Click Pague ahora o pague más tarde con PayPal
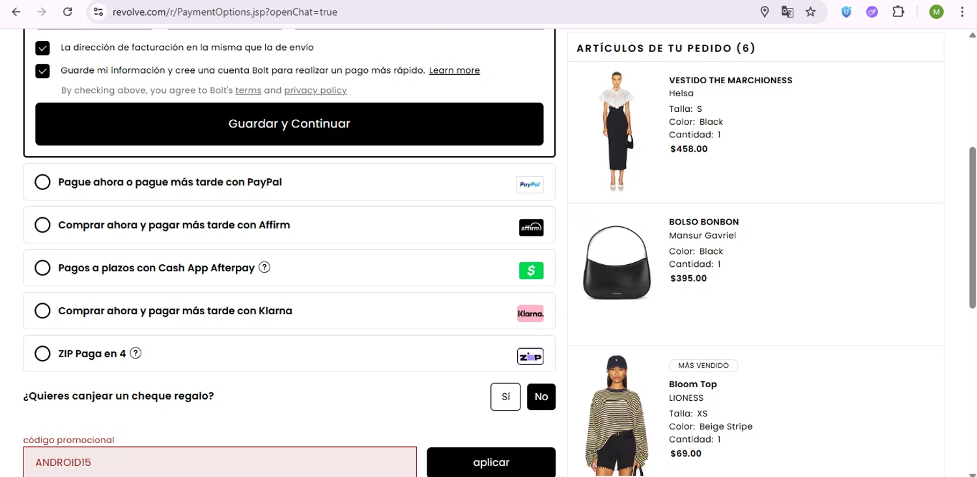This screenshot has height=477, width=977. click(170, 182)
